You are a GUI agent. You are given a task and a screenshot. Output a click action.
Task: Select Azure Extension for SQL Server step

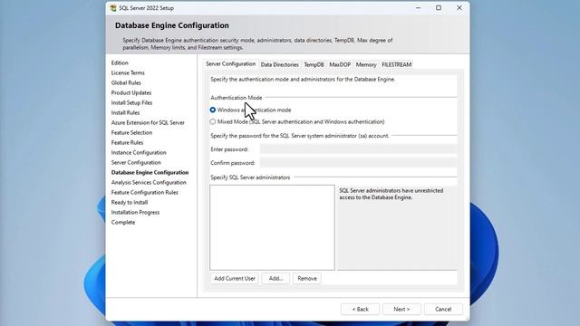pyautogui.click(x=148, y=123)
